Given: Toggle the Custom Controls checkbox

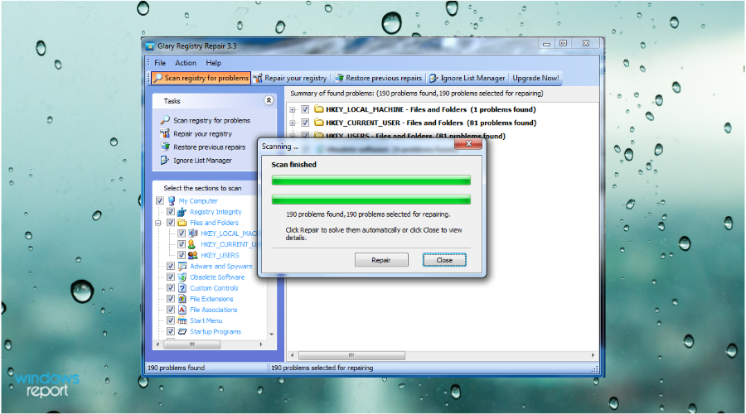Looking at the screenshot, I should (170, 288).
